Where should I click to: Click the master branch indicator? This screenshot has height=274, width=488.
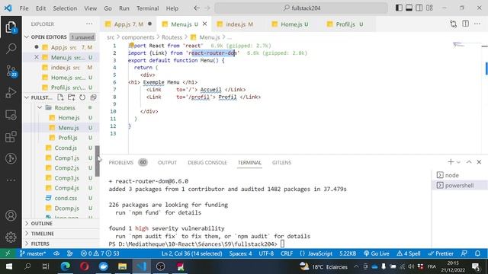point(32,253)
